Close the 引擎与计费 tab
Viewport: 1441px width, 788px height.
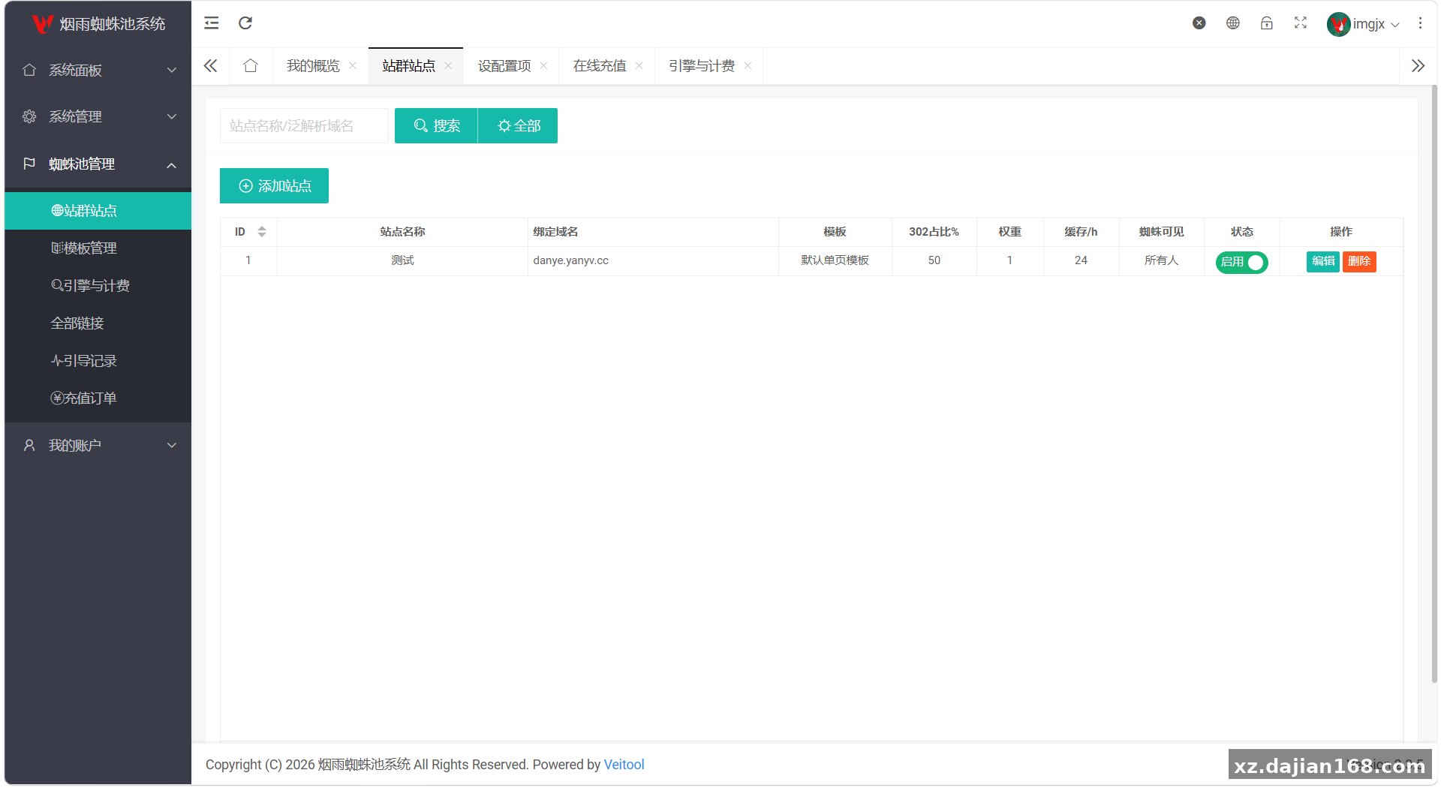click(x=748, y=66)
